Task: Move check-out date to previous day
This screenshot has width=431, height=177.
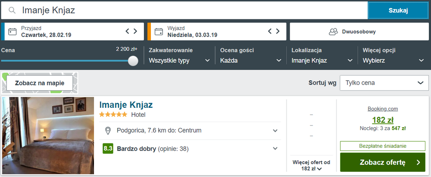Action: [270, 31]
